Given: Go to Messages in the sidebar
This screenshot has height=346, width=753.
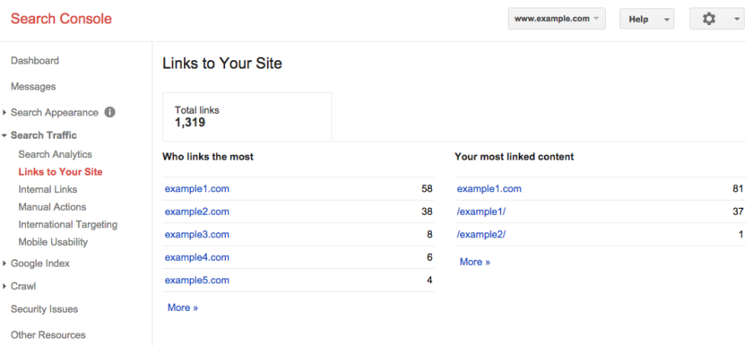Looking at the screenshot, I should 33,87.
